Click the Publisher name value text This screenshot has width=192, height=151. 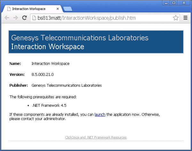[67, 85]
